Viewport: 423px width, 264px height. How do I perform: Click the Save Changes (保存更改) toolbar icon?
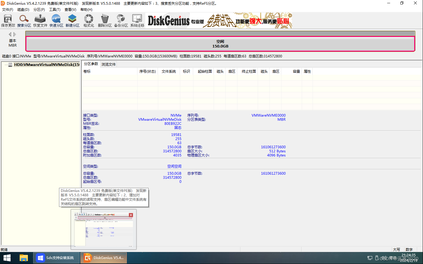click(8, 21)
